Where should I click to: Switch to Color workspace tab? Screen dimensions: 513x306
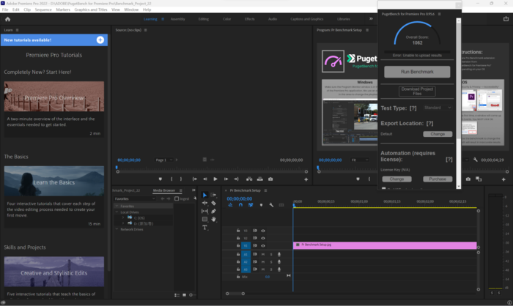[227, 19]
